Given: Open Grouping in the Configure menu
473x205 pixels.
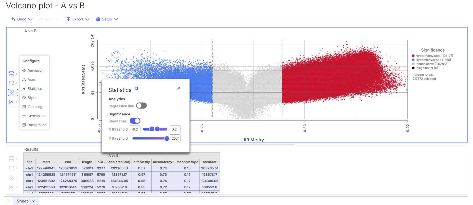Looking at the screenshot, I should [x=35, y=107].
